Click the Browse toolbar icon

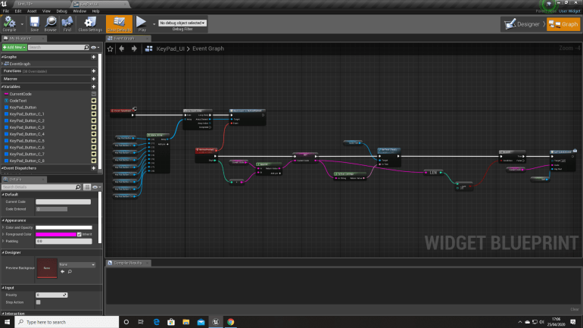click(51, 23)
